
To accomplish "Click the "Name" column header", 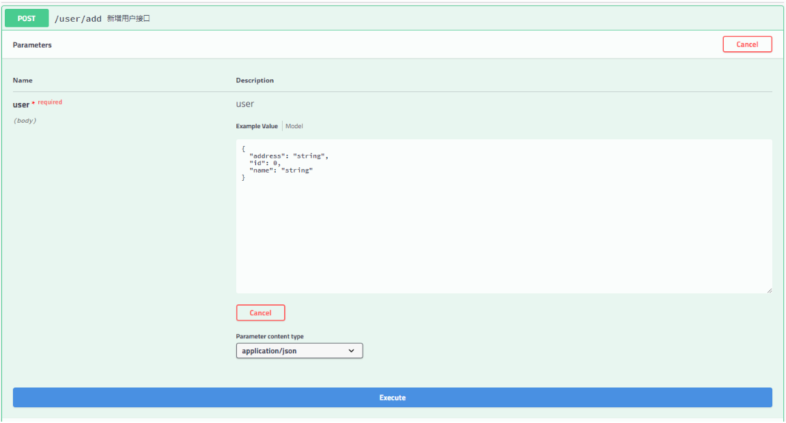I will pos(23,80).
